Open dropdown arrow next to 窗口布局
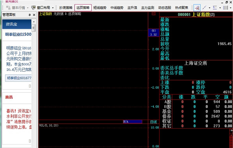Screen dimensions: 233x148 point(53,8)
